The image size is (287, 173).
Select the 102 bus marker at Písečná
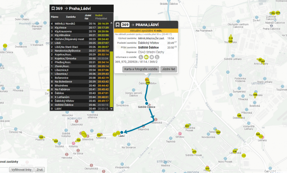41,137
